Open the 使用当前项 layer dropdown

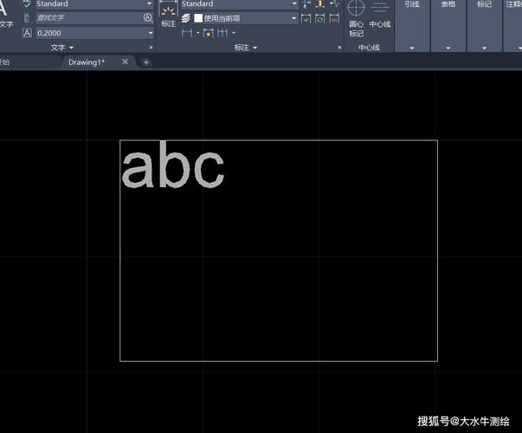coord(294,18)
